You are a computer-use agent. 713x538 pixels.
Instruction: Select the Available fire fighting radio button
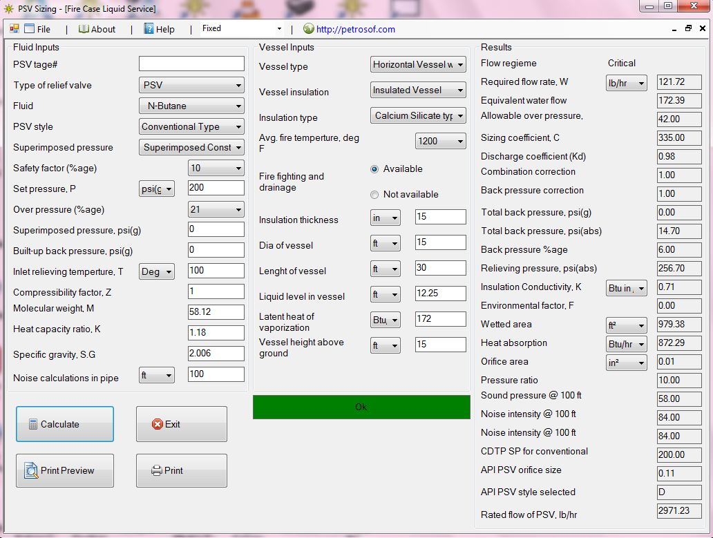(374, 169)
